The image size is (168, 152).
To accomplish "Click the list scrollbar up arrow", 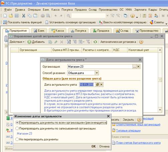I will [x=160, y=50].
